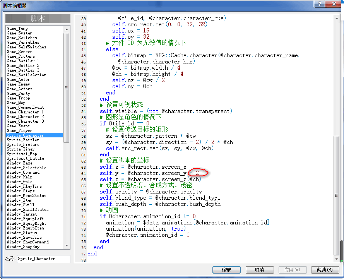
Task: Open Window_Base script
Action: 19,163
